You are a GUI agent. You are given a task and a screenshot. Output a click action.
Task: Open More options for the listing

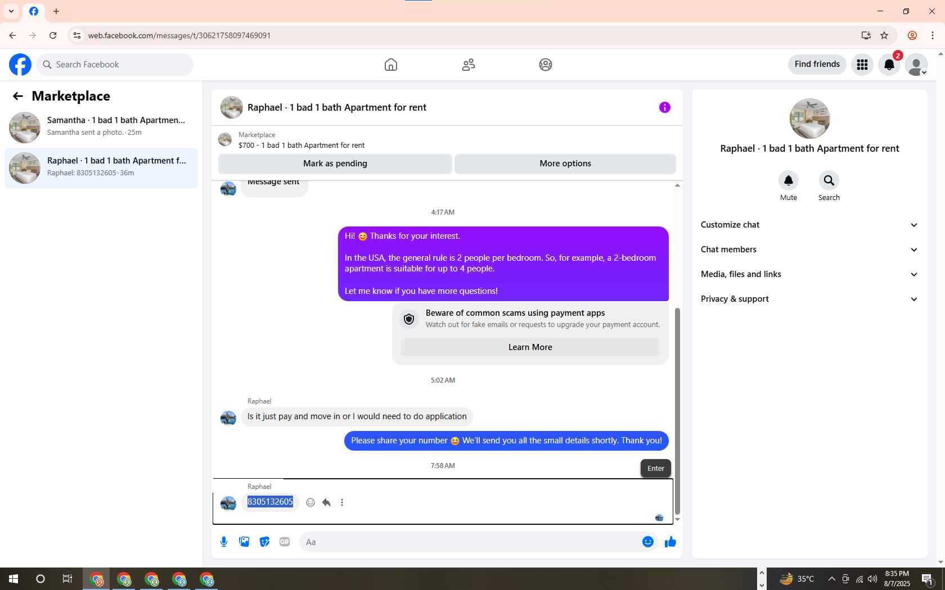tap(565, 164)
